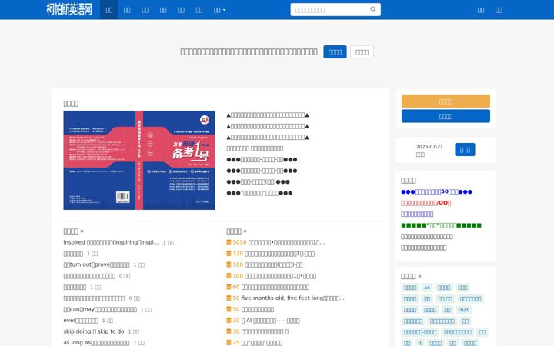This screenshot has height=346, width=554.
Task: Go to the 柯帕斯英语网 site logo
Action: click(x=69, y=9)
